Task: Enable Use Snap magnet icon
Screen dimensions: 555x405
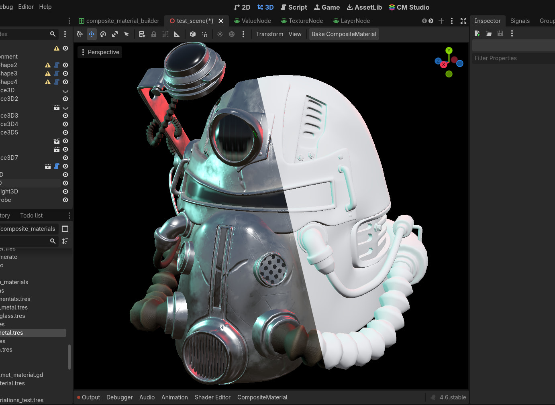Action: coord(205,35)
